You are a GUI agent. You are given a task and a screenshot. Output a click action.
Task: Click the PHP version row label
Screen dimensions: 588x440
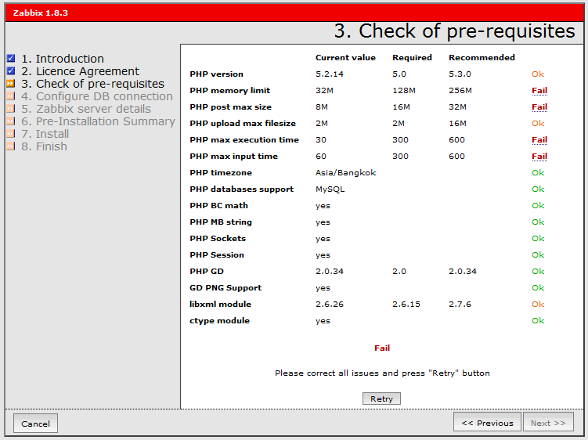coord(216,74)
